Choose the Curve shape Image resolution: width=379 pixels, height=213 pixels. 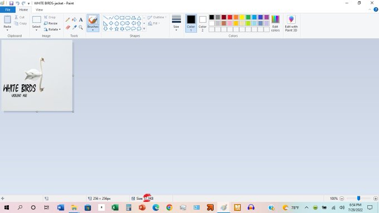click(111, 18)
